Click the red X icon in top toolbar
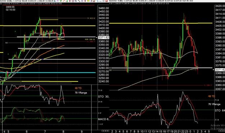The image size is (225, 133). click(107, 1)
